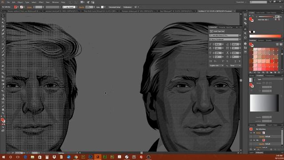This screenshot has height=160, width=284.
Task: Select the Column Graph tool
Action: tap(3, 99)
